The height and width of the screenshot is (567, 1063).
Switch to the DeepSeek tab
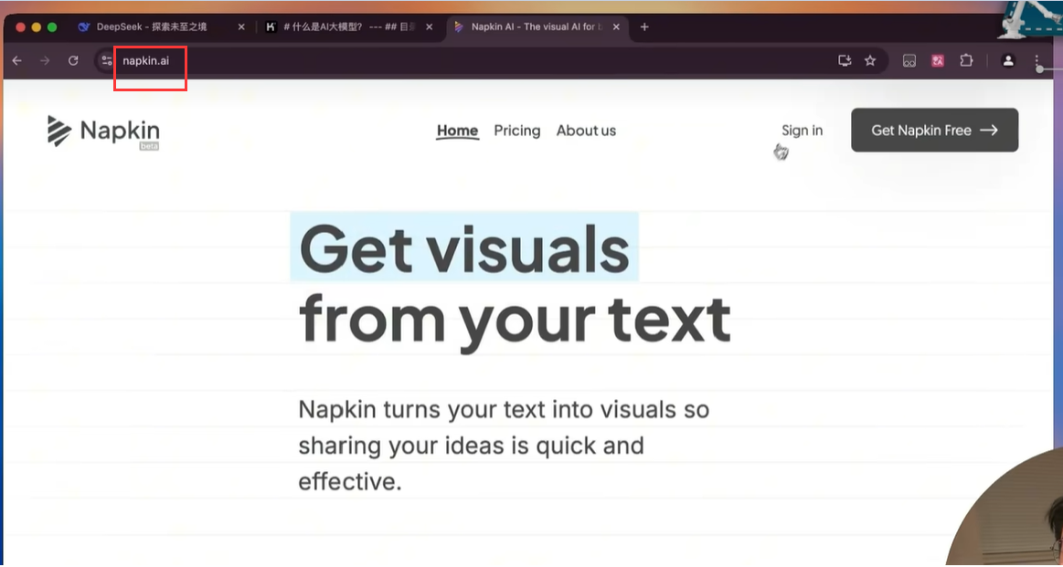tap(162, 27)
